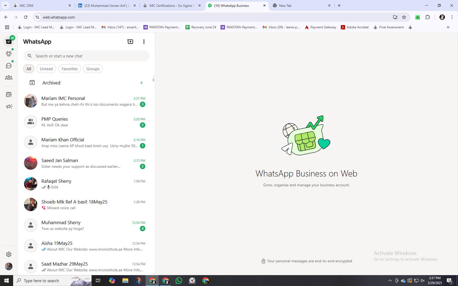Image resolution: width=458 pixels, height=286 pixels.
Task: Open Payment Gateway bookmark
Action: (320, 27)
